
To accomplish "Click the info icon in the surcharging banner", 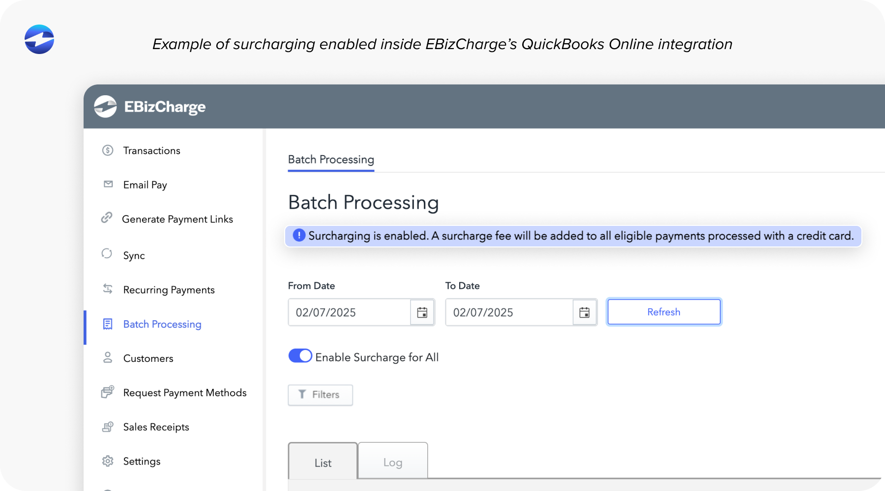I will click(298, 236).
